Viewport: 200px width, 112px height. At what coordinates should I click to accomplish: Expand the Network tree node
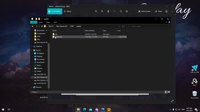(x=32, y=87)
